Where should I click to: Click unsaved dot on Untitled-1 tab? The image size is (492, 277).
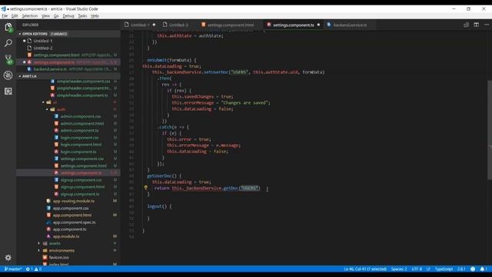[154, 25]
